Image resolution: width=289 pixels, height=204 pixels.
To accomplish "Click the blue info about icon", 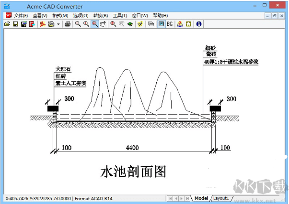I will [199, 24].
